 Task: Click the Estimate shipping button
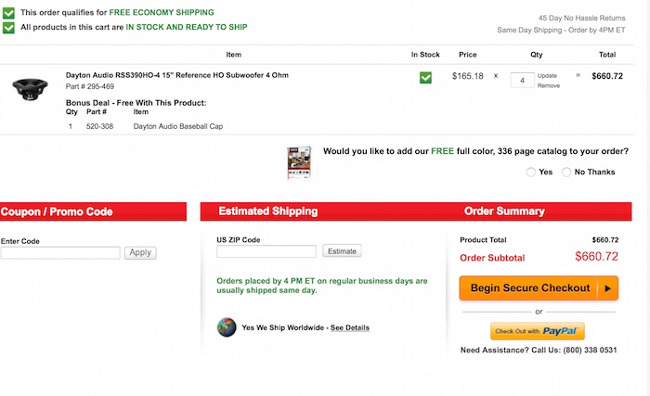342,251
